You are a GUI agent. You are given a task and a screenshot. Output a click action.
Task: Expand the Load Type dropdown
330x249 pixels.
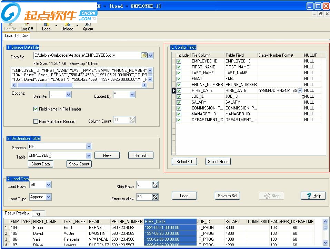coord(48,197)
